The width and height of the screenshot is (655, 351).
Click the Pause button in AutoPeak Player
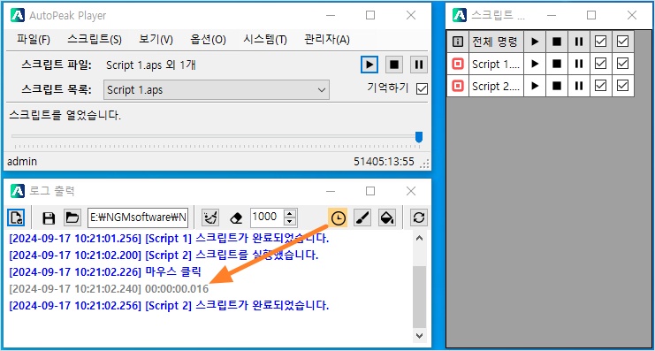pyautogui.click(x=419, y=65)
